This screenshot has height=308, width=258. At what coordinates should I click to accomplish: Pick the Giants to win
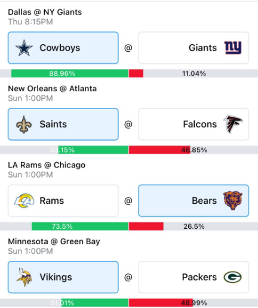pyautogui.click(x=193, y=48)
